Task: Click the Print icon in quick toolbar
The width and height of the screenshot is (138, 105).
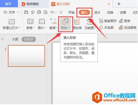Action: (x=39, y=12)
